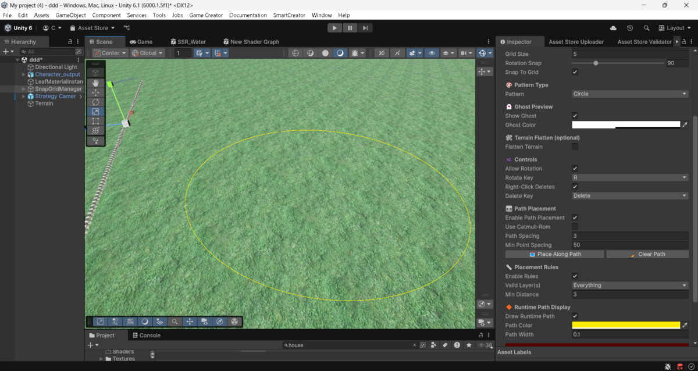Open the cloud services icon
698x371 pixels.
tap(613, 28)
